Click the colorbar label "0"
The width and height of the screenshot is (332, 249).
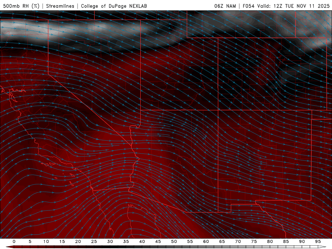(x=14, y=242)
